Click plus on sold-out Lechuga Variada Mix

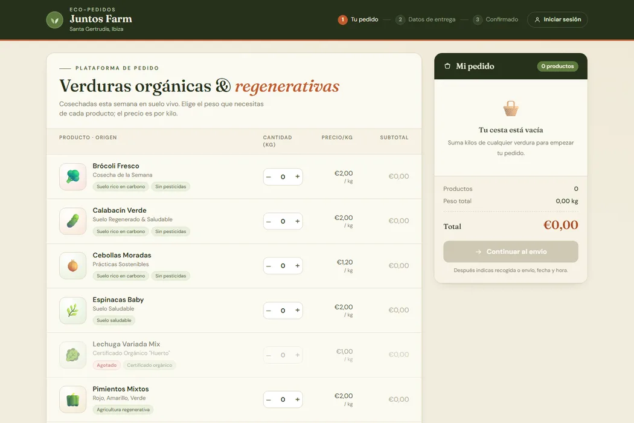(297, 355)
